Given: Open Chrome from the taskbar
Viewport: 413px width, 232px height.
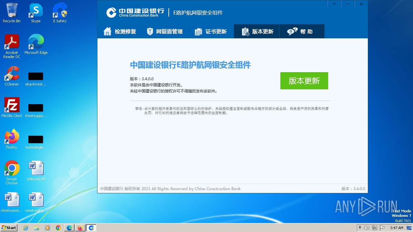Looking at the screenshot, I should 58,228.
